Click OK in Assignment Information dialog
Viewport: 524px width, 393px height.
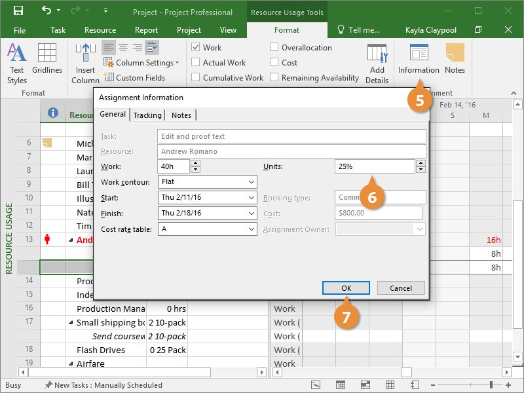pyautogui.click(x=346, y=288)
